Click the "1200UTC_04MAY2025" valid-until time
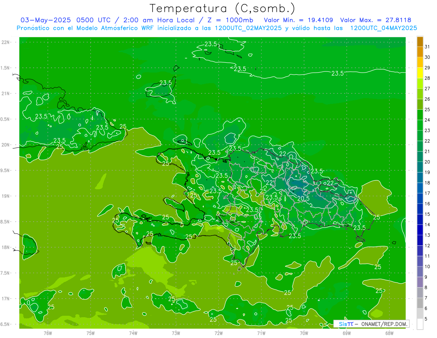Viewport: 437px width, 338px height. [x=383, y=28]
